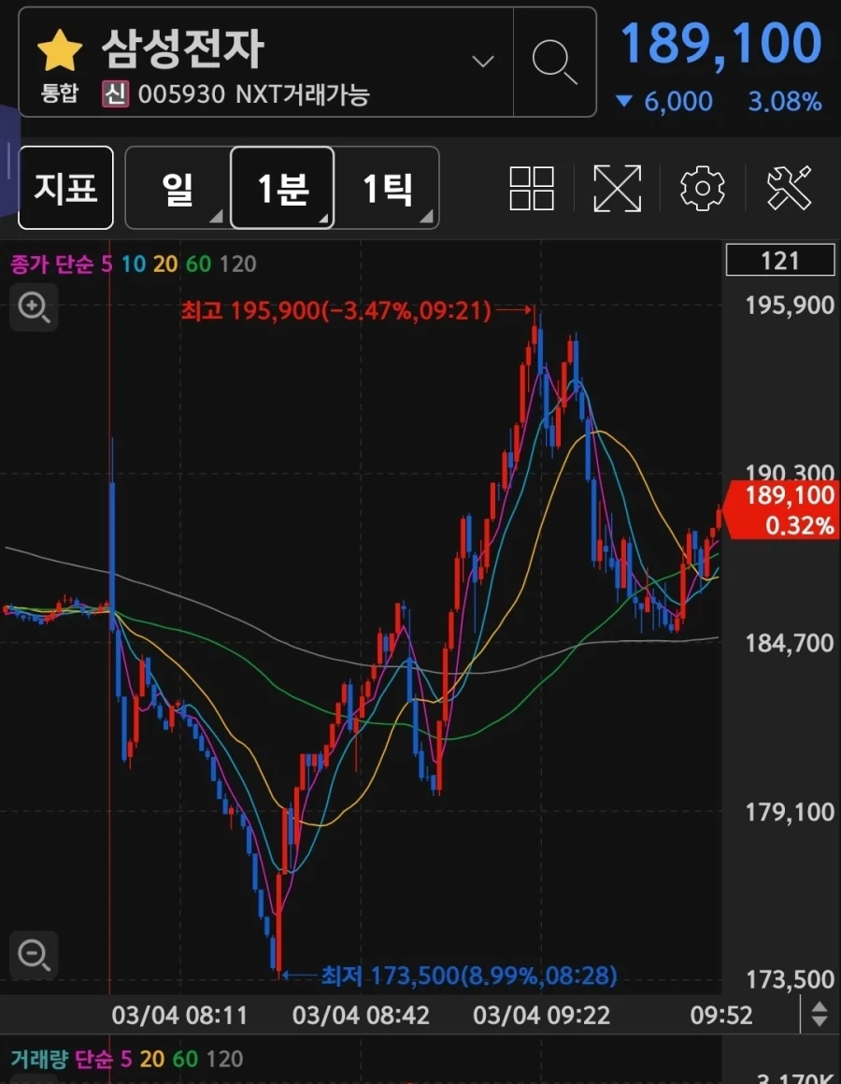Viewport: 841px width, 1084px height.
Task: Open chart tools via the wrench icon
Action: pos(790,188)
